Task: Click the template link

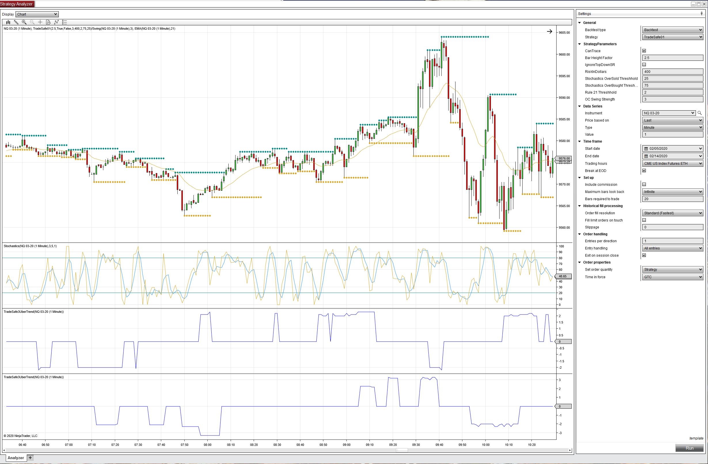Action: pos(696,438)
